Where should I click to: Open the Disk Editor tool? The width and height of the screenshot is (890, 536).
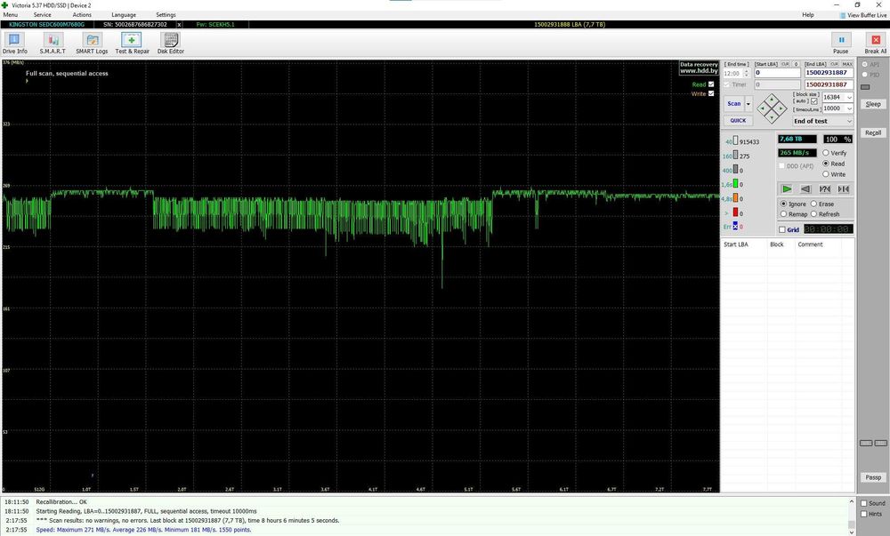(x=170, y=40)
